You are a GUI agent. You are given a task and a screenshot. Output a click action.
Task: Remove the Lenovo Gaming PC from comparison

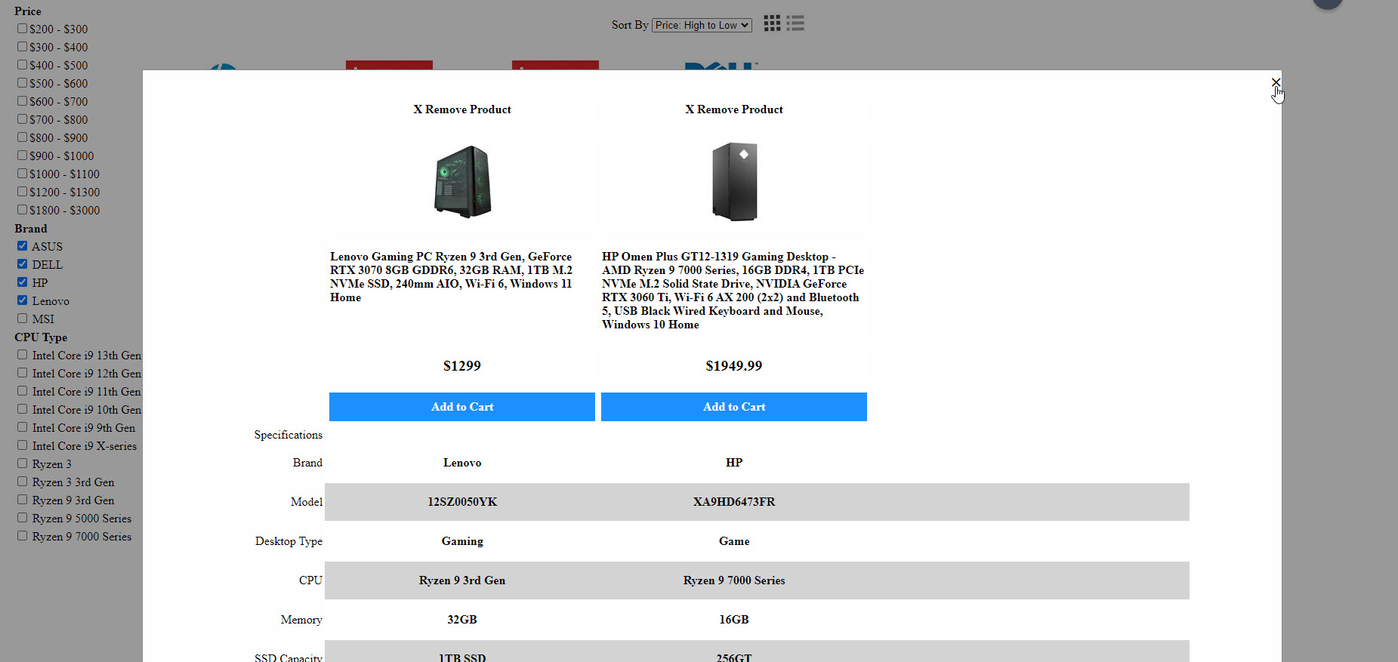tap(461, 109)
